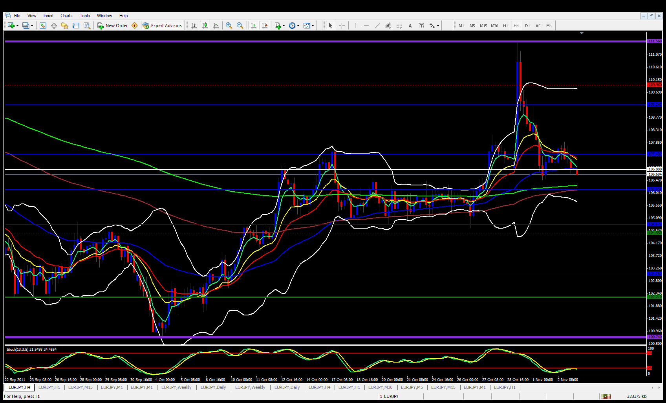Click the New Order button
Screen dimensions: 666x403
(113, 26)
